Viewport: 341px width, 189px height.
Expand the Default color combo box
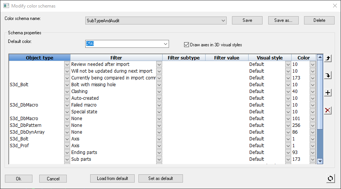(166, 44)
